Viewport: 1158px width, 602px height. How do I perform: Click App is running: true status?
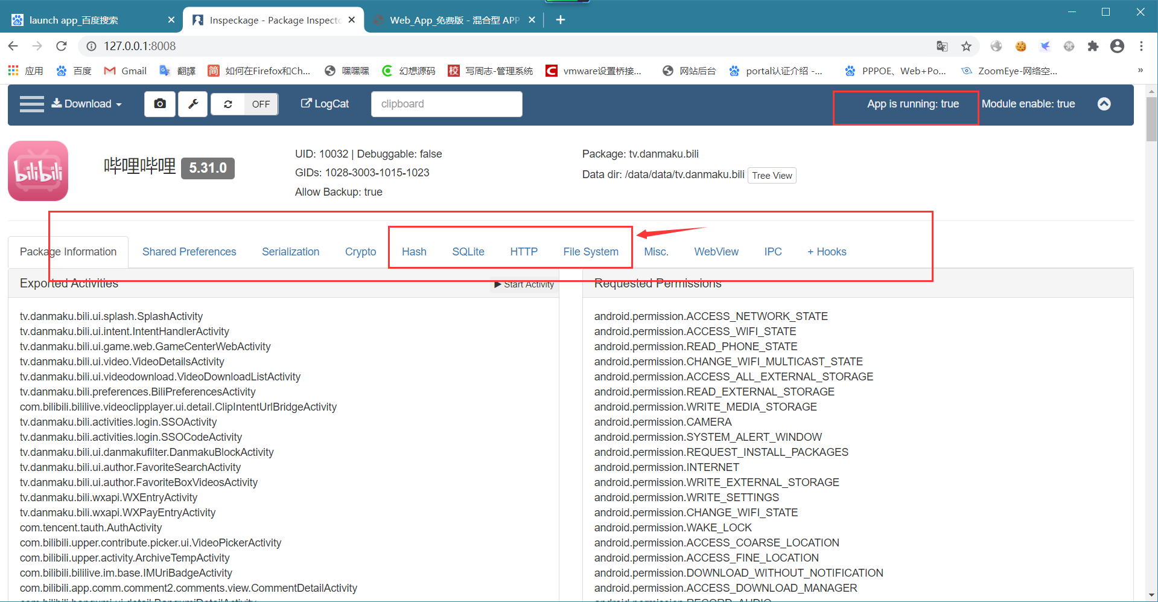(913, 104)
